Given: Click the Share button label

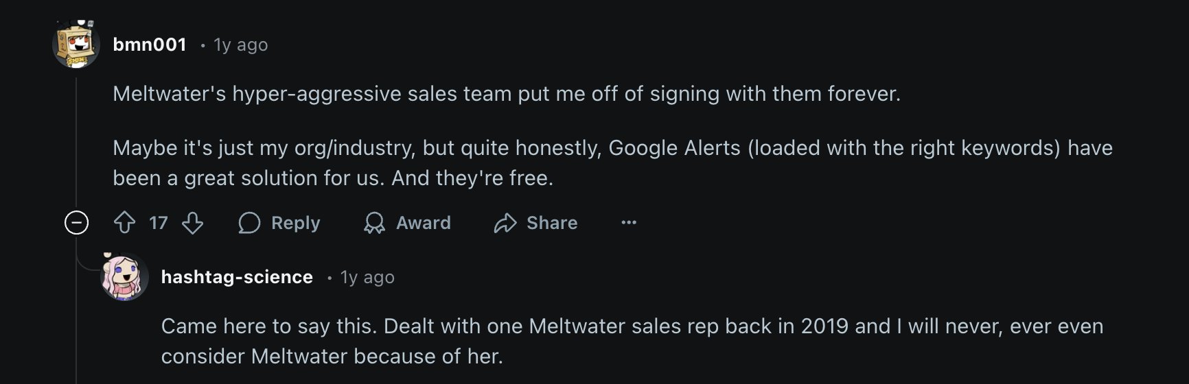Looking at the screenshot, I should point(552,223).
